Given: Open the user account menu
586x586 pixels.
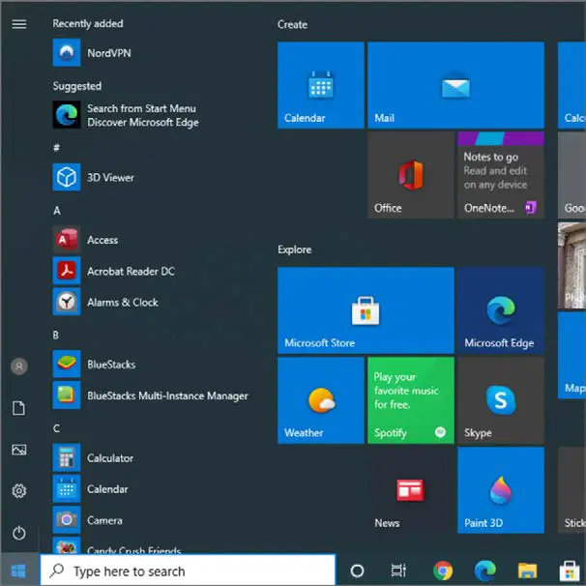Looking at the screenshot, I should [x=19, y=366].
